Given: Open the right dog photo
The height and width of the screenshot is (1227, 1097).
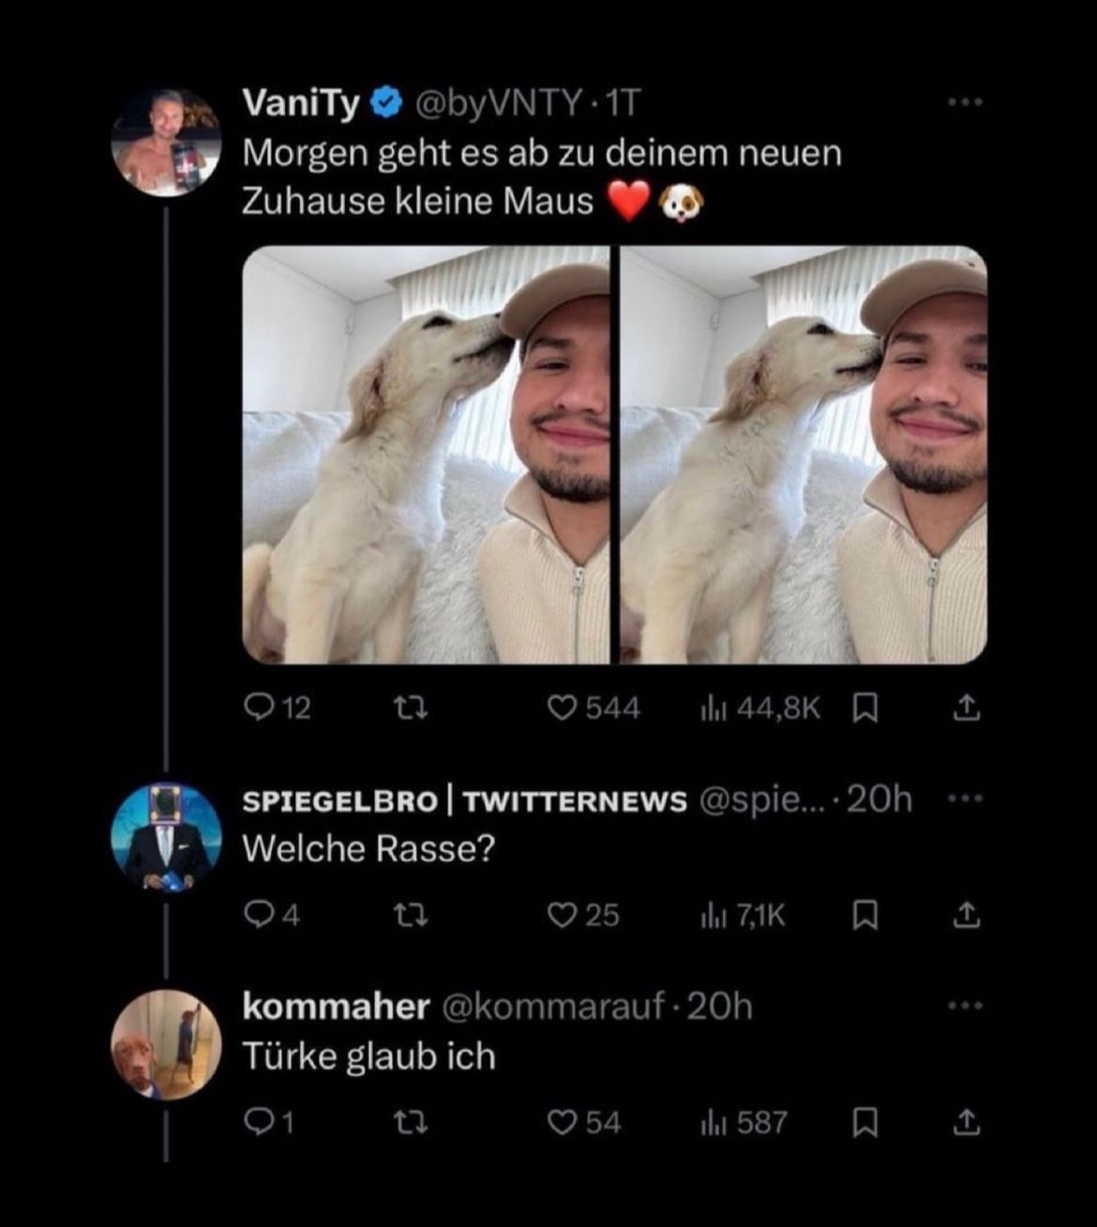Looking at the screenshot, I should click(804, 454).
